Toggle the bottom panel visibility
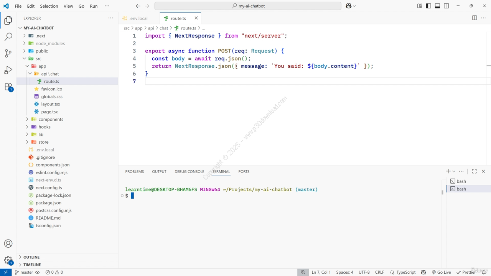 click(x=437, y=6)
